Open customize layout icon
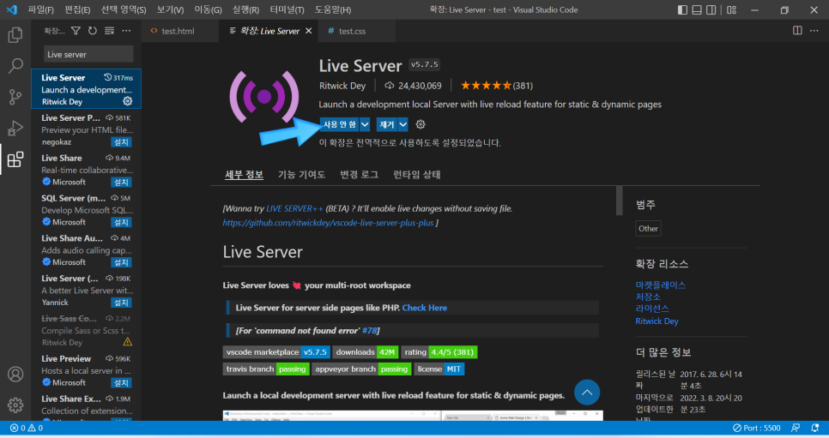This screenshot has width=829, height=438. (x=732, y=9)
